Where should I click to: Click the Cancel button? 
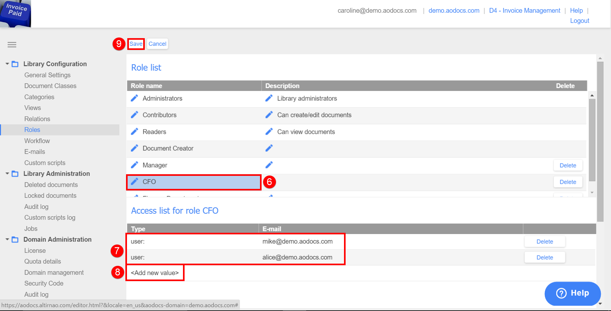(158, 44)
